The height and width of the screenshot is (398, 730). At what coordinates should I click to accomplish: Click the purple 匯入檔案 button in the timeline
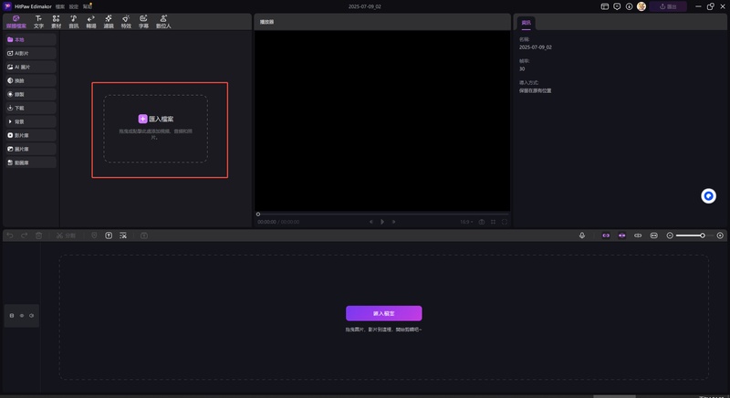pyautogui.click(x=383, y=313)
